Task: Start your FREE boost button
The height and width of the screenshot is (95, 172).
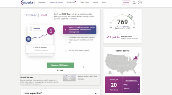Action: 60,65
